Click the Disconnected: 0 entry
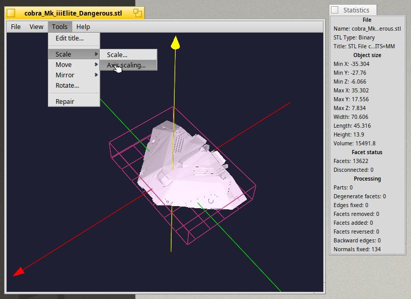 click(x=353, y=170)
